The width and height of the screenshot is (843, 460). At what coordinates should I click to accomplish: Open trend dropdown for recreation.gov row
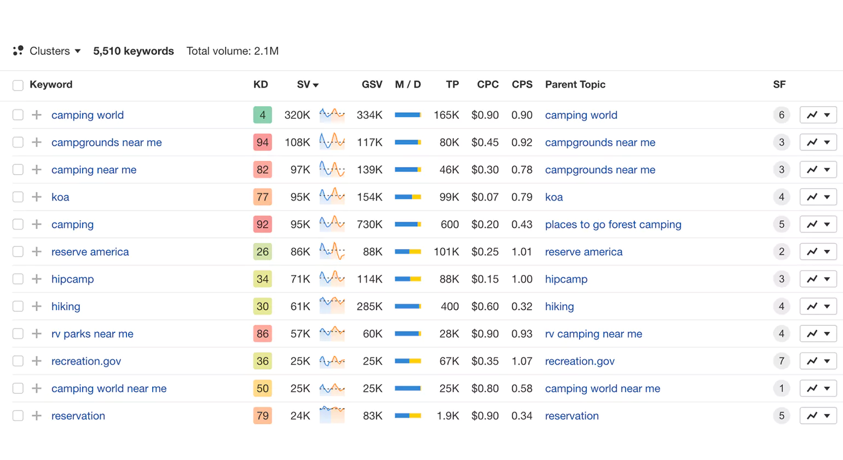[x=818, y=361]
